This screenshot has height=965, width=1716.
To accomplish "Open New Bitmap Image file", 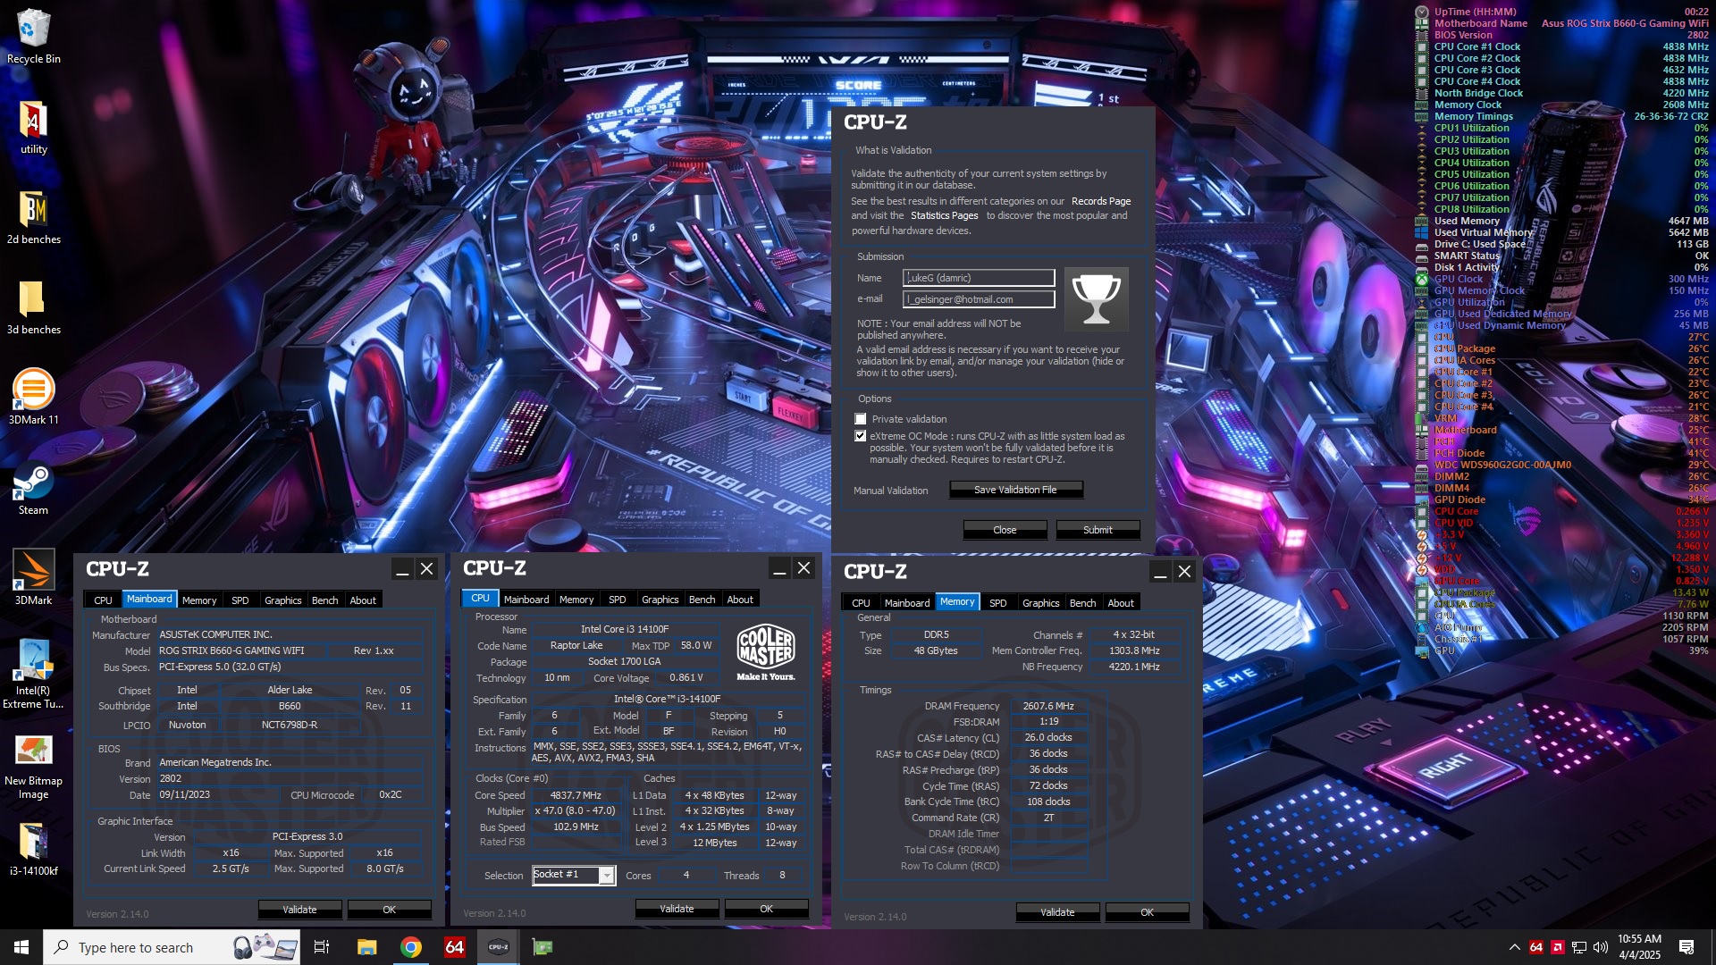I will tap(34, 767).
